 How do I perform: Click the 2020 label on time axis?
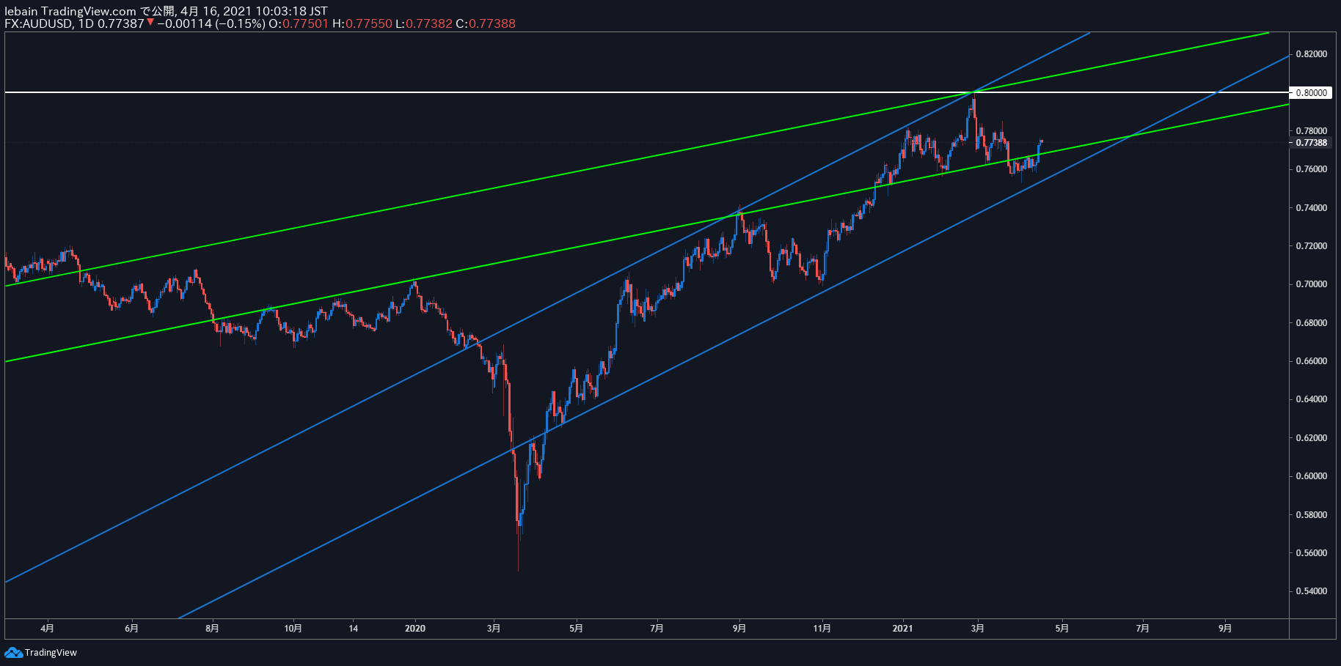click(415, 629)
